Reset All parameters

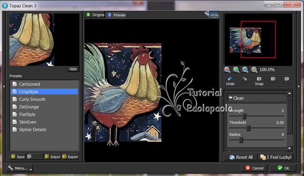[240, 157]
